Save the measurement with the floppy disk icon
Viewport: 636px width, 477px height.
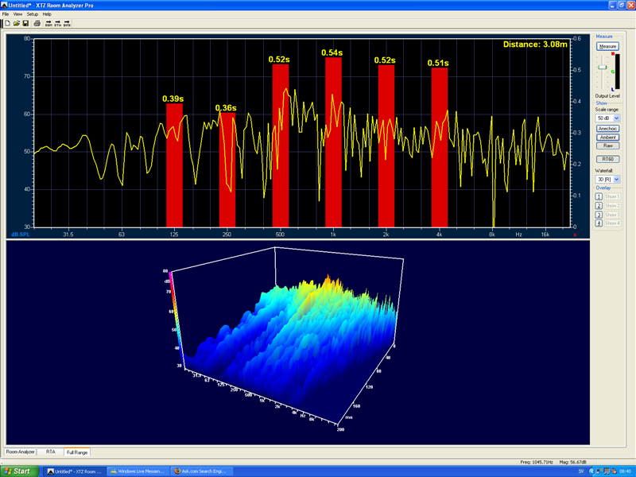25,24
